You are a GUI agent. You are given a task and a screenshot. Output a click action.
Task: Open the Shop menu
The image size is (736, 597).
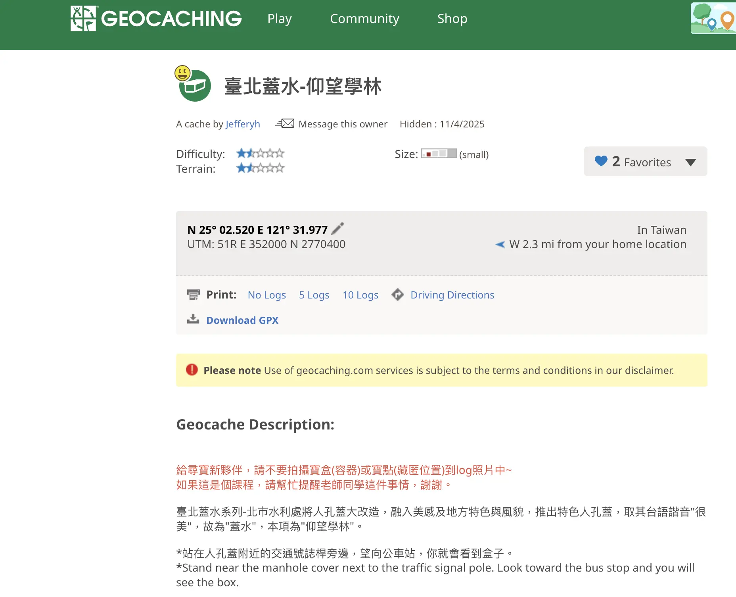pos(452,19)
